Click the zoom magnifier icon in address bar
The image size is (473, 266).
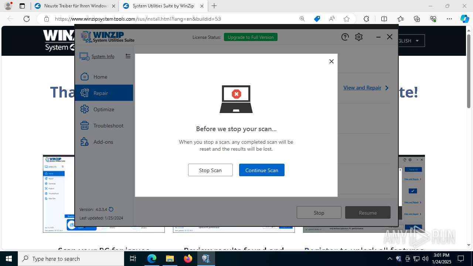point(302,19)
